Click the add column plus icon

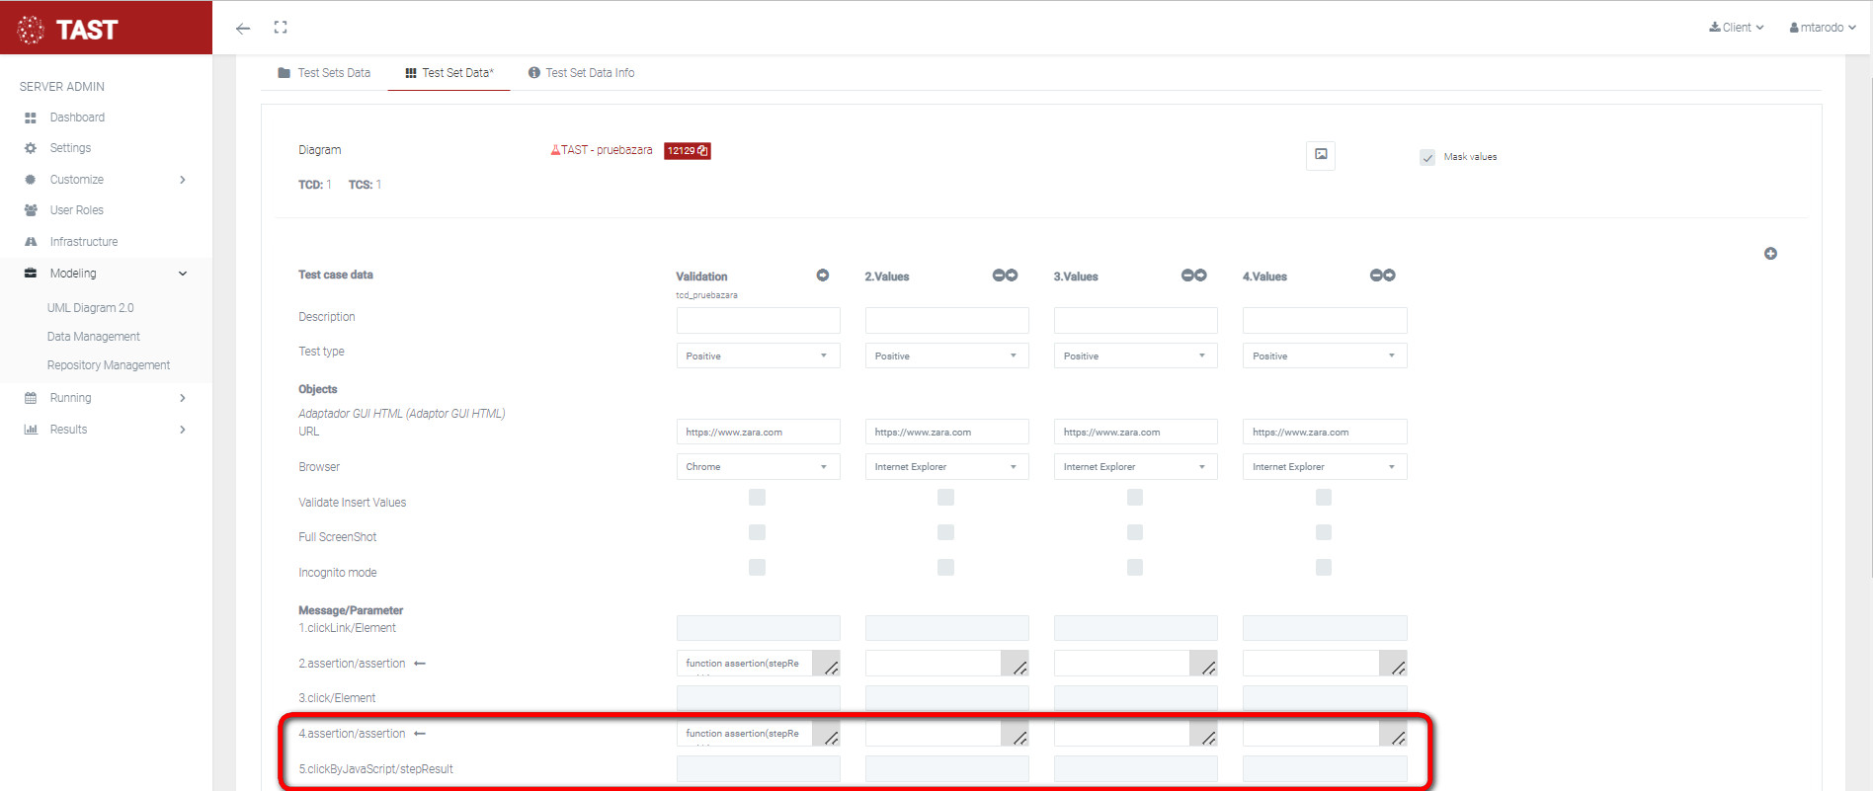click(1770, 254)
